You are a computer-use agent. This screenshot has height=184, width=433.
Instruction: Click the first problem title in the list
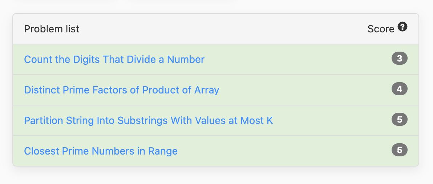(114, 59)
